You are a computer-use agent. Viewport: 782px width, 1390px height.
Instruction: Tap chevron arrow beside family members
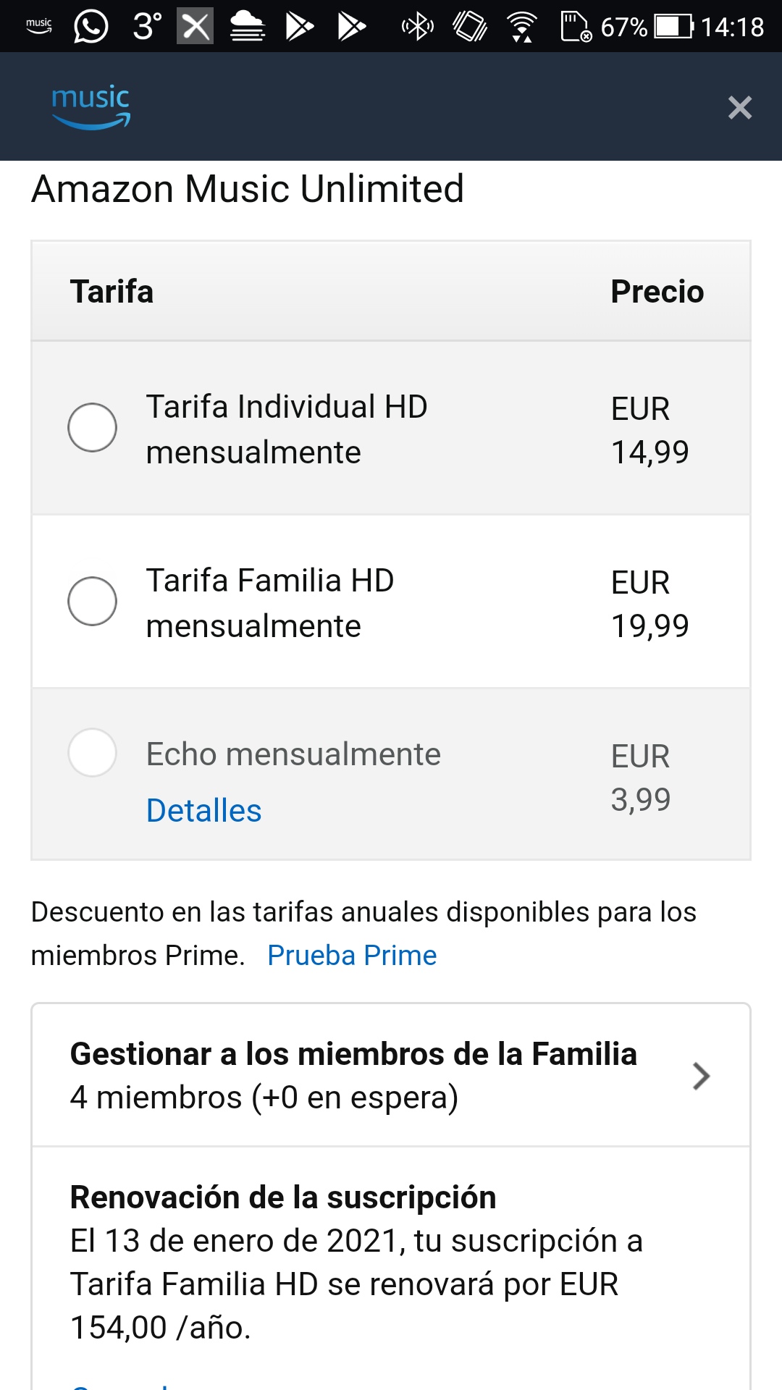[x=701, y=1077]
